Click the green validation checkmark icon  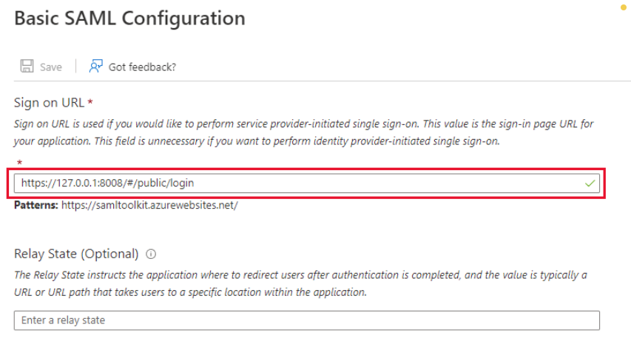click(x=590, y=183)
